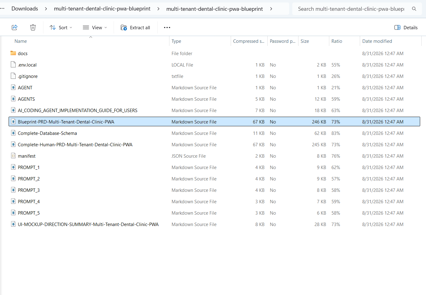
Task: Click 'LOCAL File' type cell
Action: point(182,65)
